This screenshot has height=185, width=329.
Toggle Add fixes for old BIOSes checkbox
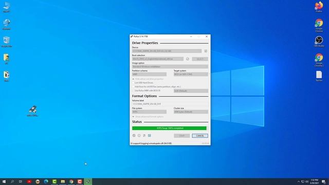[x=133, y=87]
